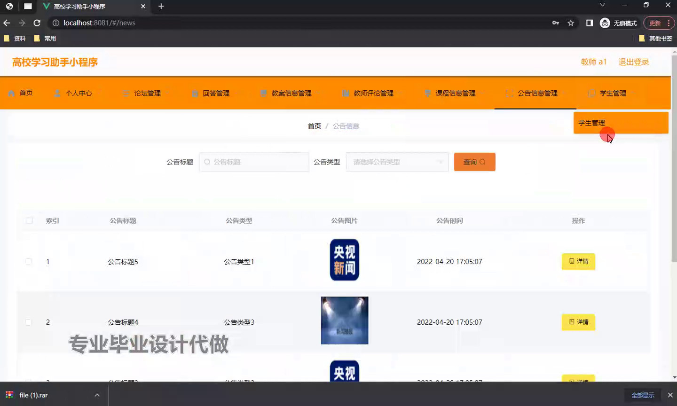Click icon next to 学生管理 menu
Image resolution: width=677 pixels, height=406 pixels.
pyautogui.click(x=591, y=93)
